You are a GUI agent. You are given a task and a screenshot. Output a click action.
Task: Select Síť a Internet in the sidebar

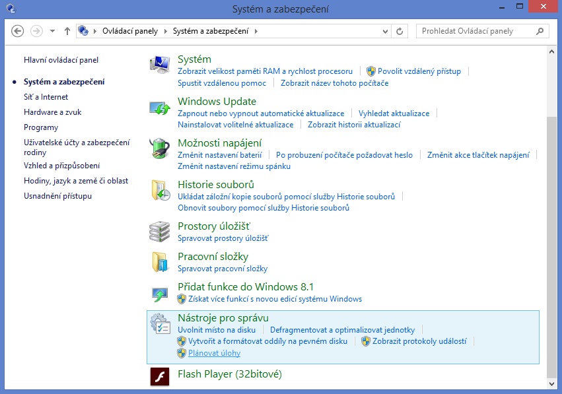click(46, 97)
